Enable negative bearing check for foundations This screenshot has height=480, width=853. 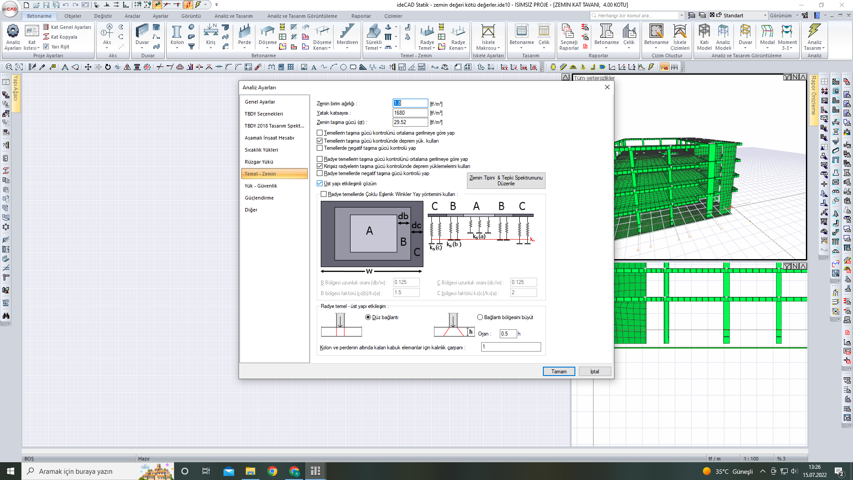coord(320,148)
